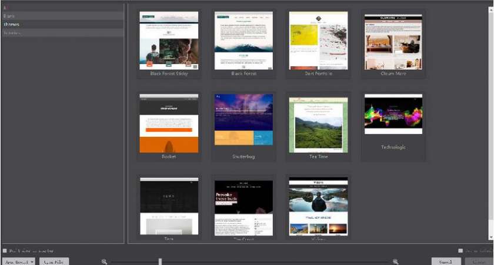
Task: Click the Cancel button
Action: click(446, 261)
